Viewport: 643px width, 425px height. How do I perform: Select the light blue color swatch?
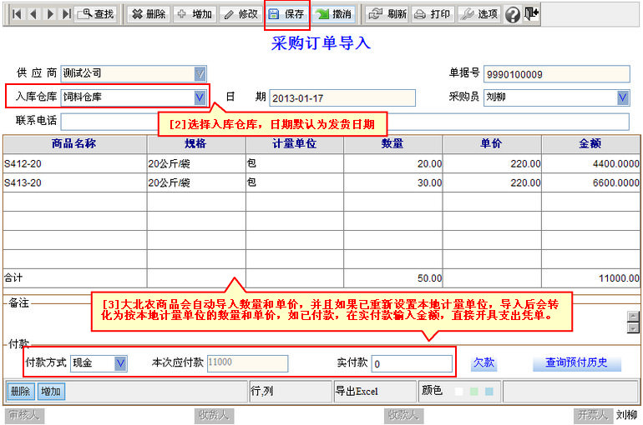489,391
